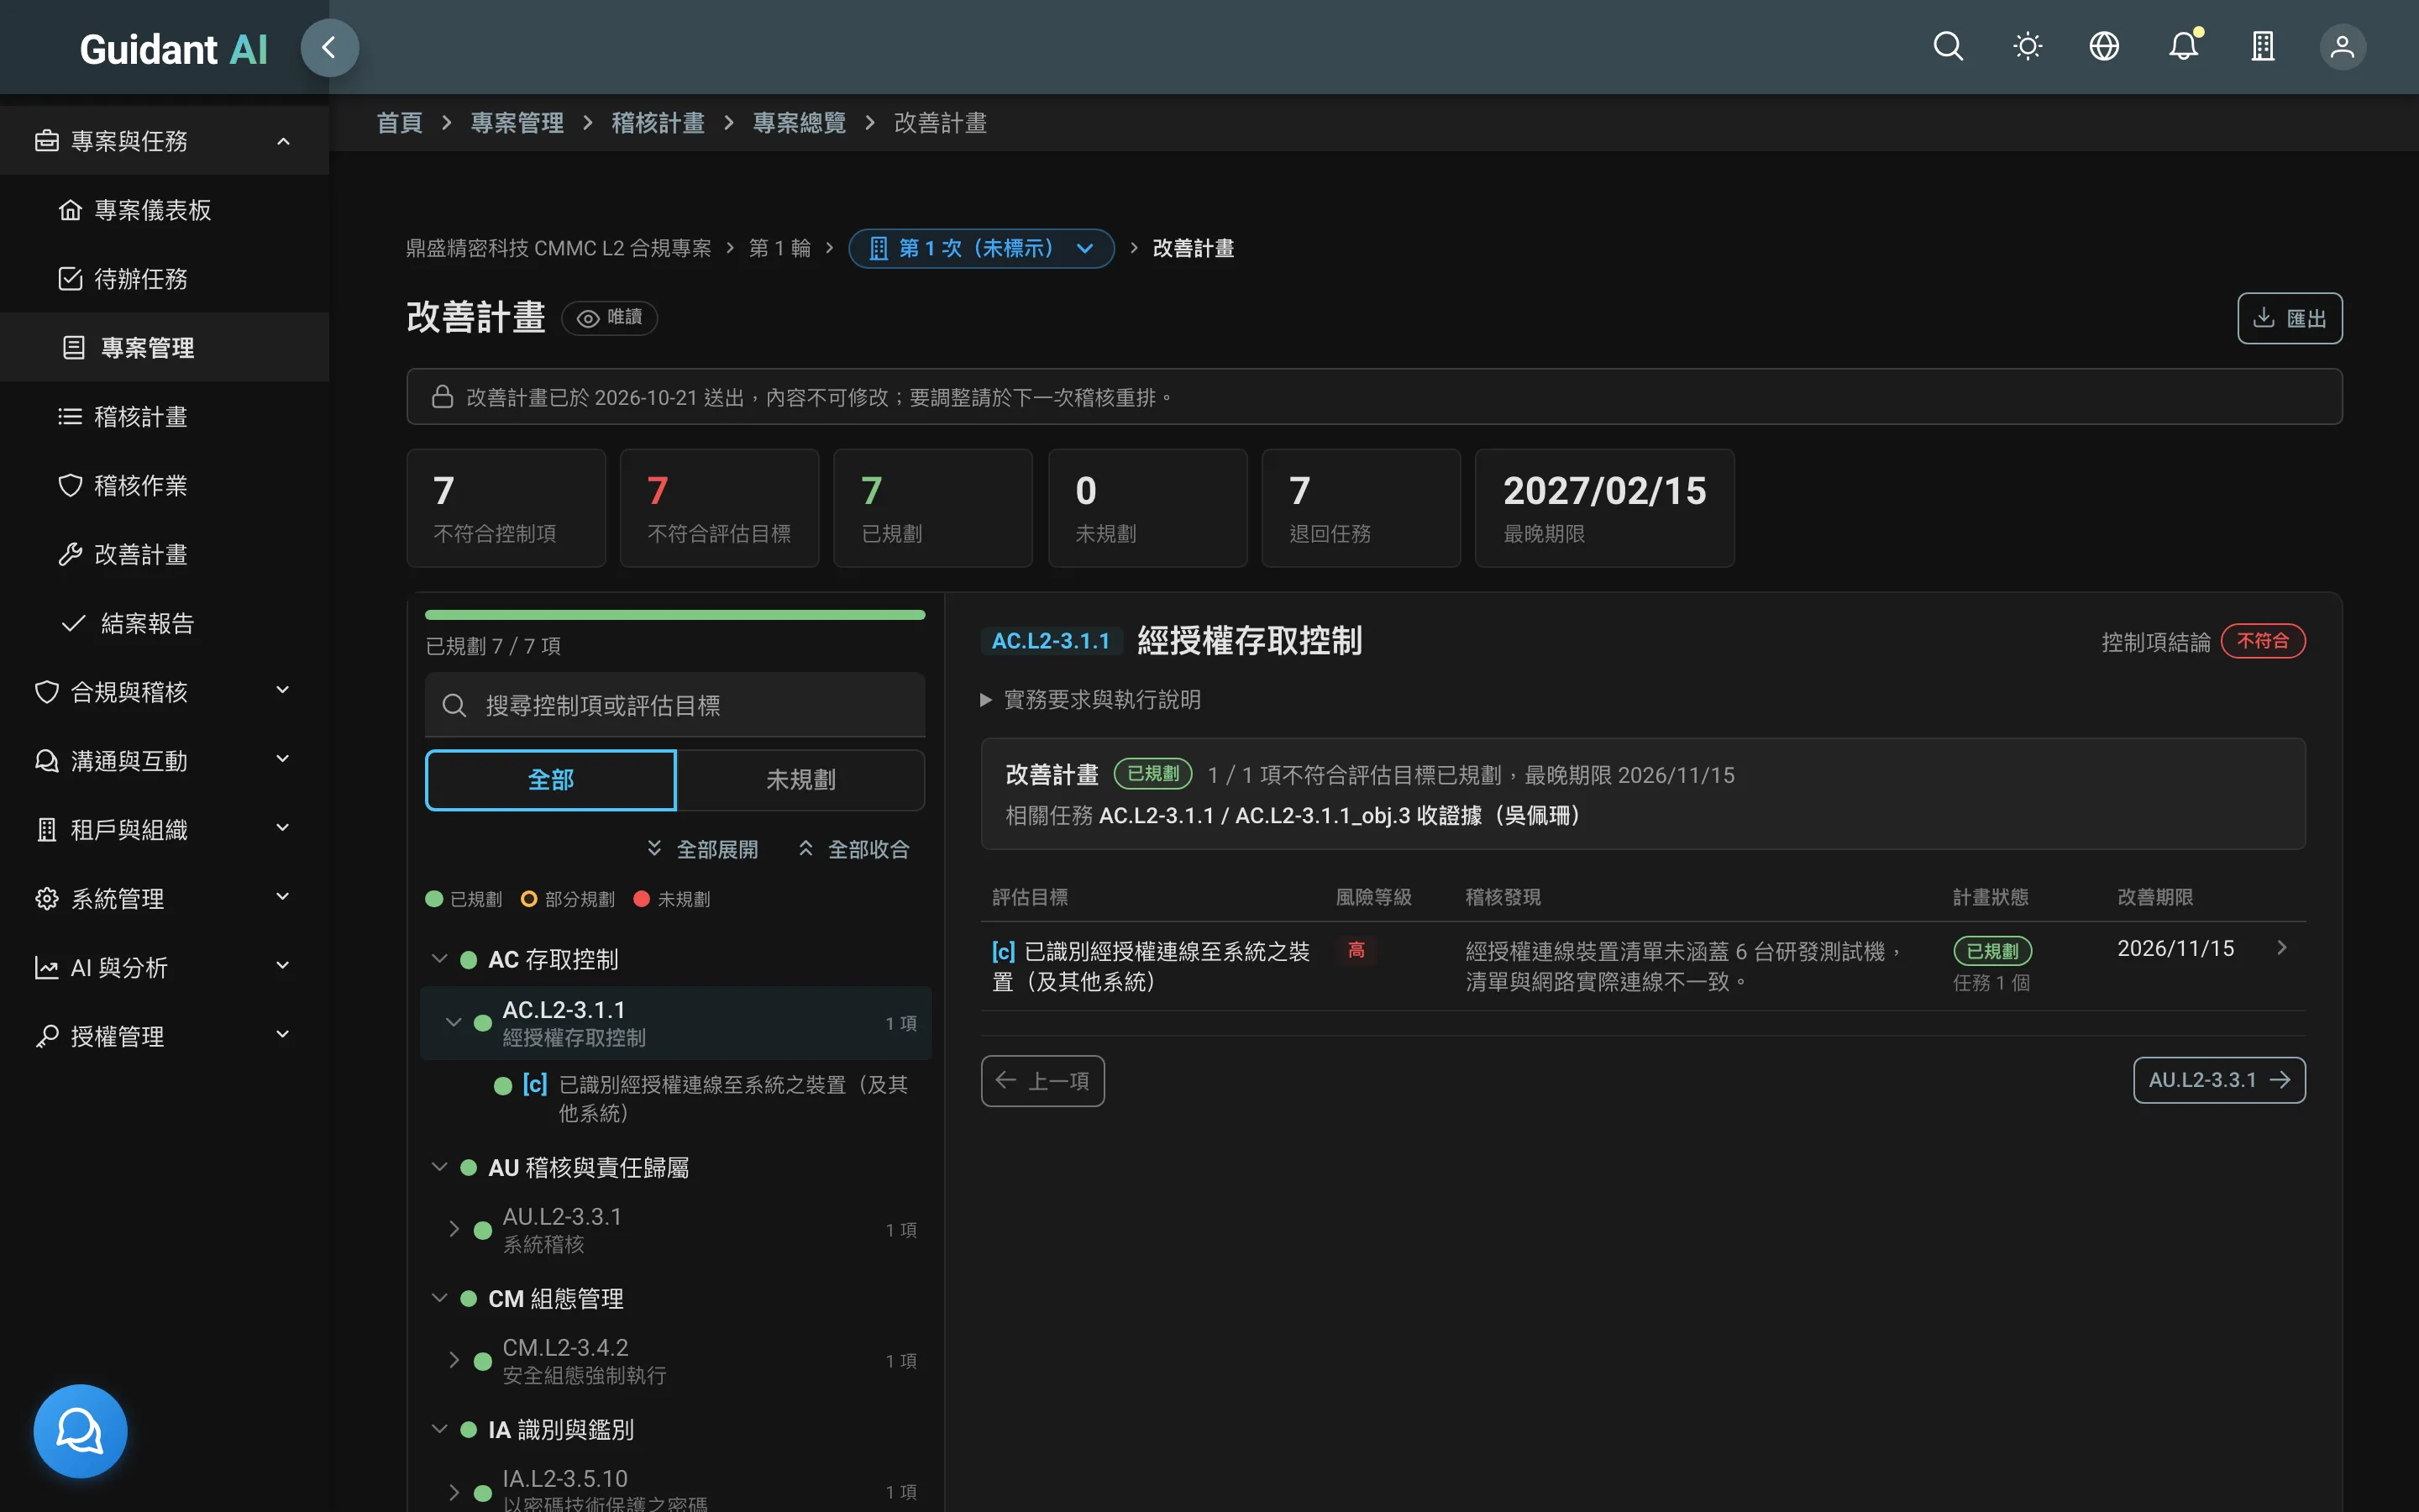Click the 高 risk level tag

(x=1356, y=950)
